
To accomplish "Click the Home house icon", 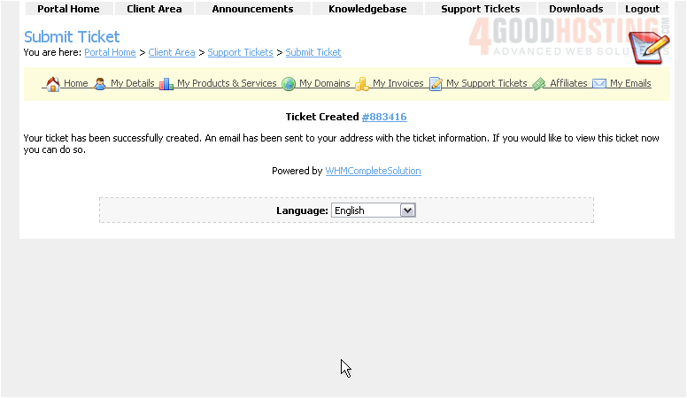I will (x=52, y=84).
